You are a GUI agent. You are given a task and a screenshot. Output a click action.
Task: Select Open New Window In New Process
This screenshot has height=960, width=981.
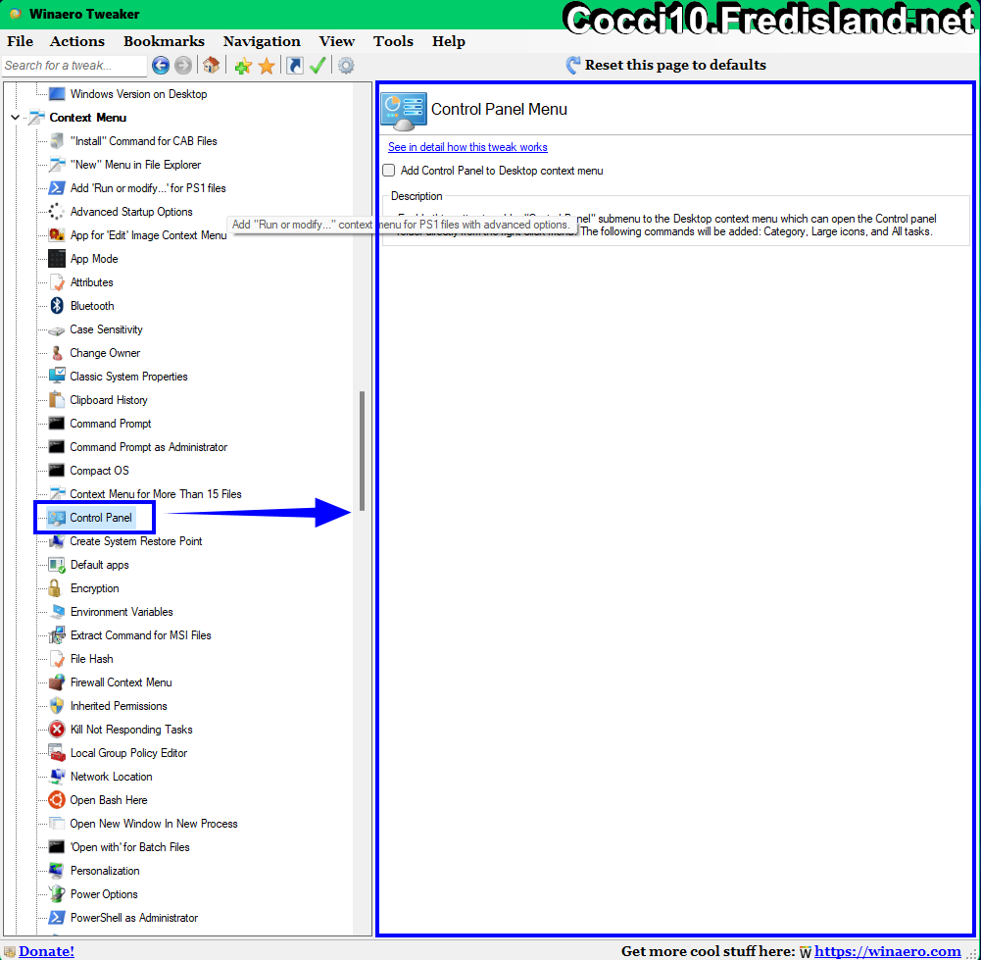pyautogui.click(x=154, y=825)
